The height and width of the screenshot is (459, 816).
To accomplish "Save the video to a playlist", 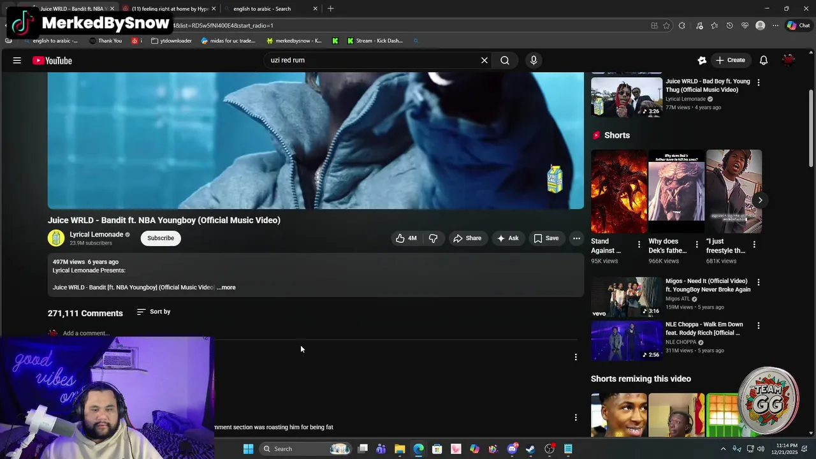I will [546, 238].
